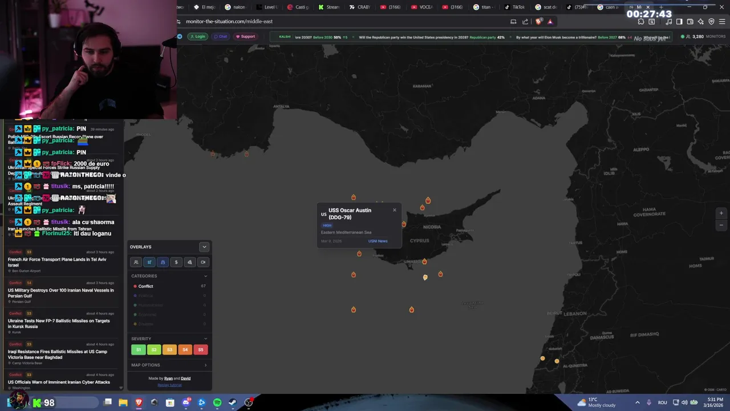Open the USNI News source link
This screenshot has height=411, width=730.
(378, 241)
